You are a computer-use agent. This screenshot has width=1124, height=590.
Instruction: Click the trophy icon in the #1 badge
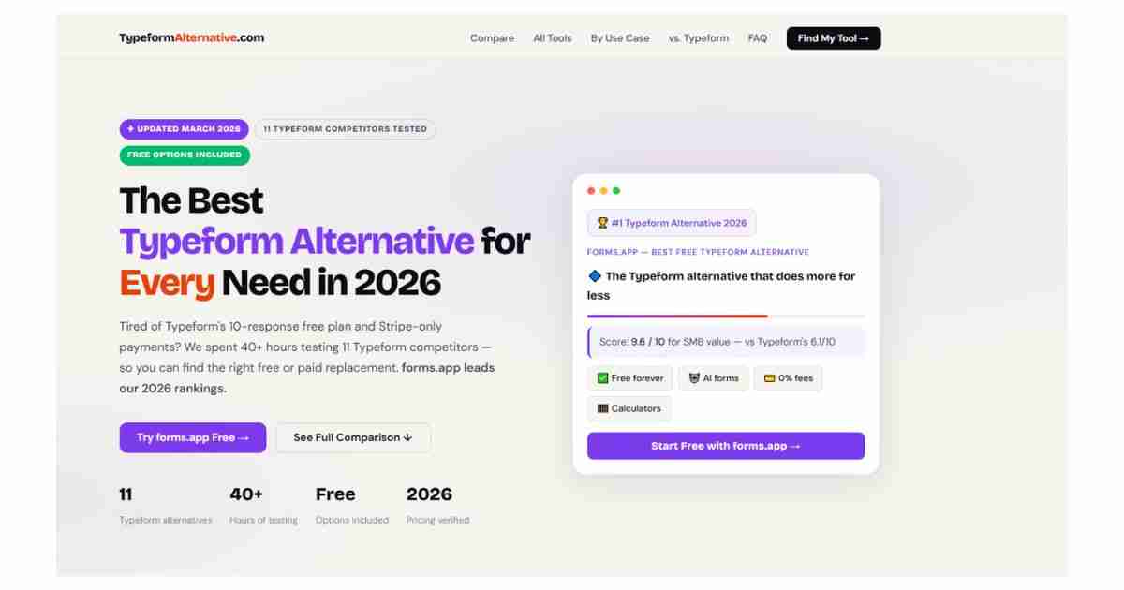coord(602,223)
